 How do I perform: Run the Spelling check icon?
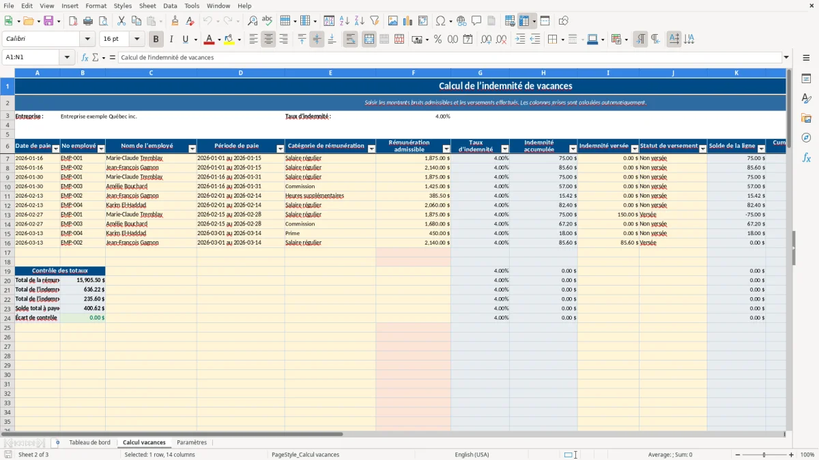pos(268,21)
